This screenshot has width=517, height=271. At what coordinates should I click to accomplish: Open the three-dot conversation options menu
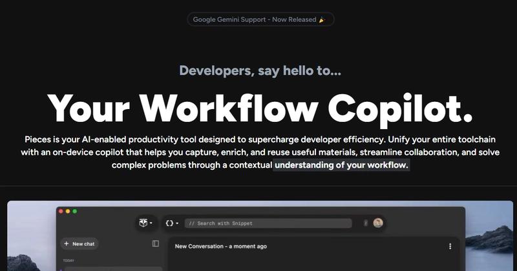pos(450,246)
